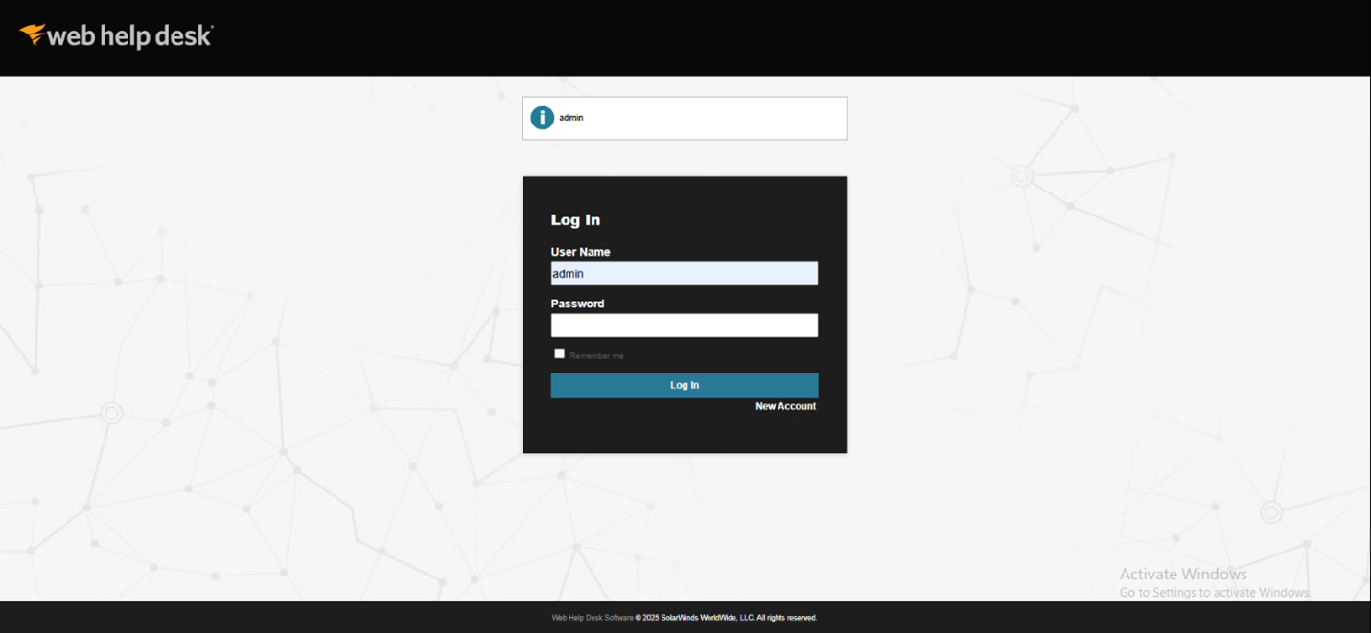The height and width of the screenshot is (633, 1371).
Task: Click the "Remember me" label text
Action: click(x=596, y=356)
